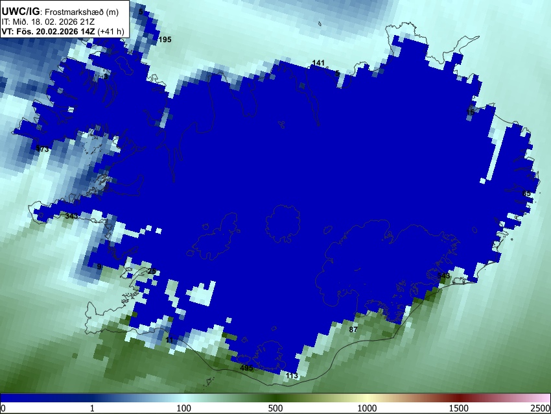
Task: Click the 141 value label on map
Action: click(x=318, y=62)
